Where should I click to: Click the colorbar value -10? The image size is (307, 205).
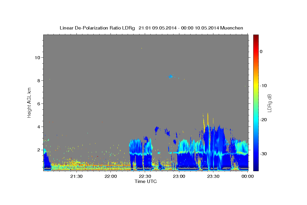263,86
